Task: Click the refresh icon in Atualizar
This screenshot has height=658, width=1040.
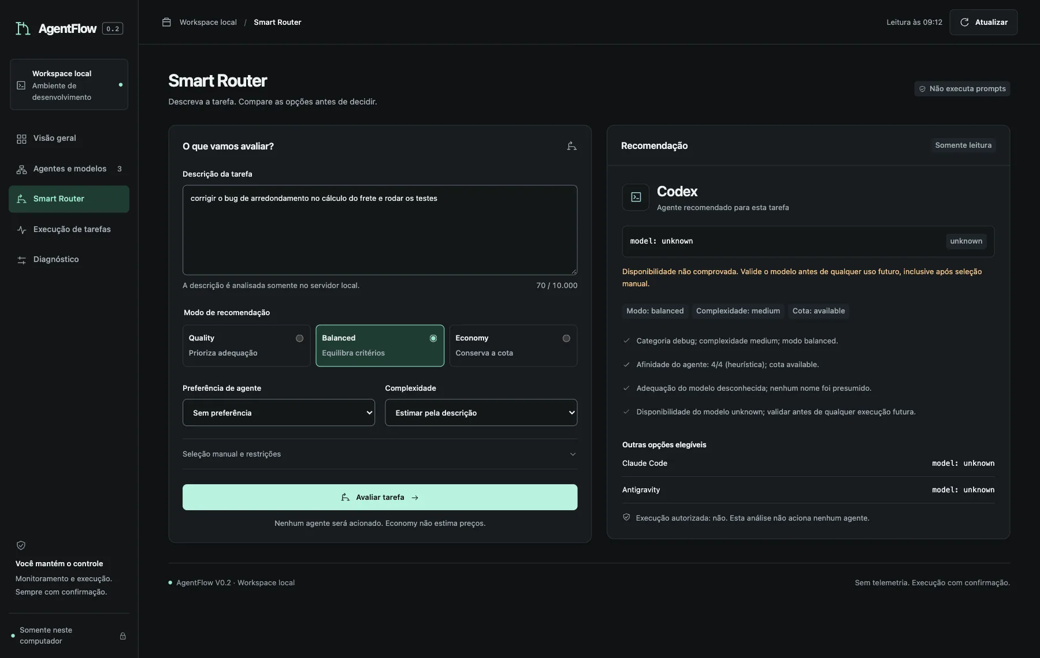Action: click(x=964, y=23)
